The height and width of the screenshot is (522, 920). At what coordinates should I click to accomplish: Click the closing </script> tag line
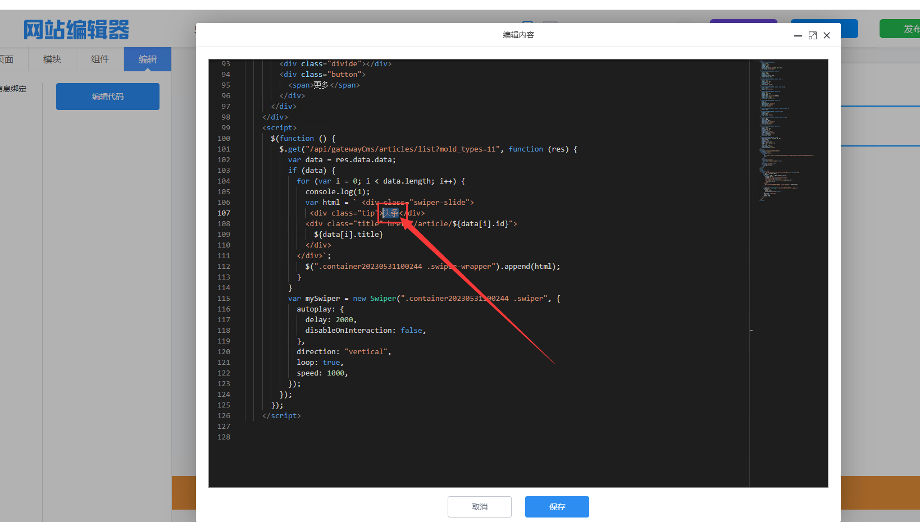(x=281, y=416)
